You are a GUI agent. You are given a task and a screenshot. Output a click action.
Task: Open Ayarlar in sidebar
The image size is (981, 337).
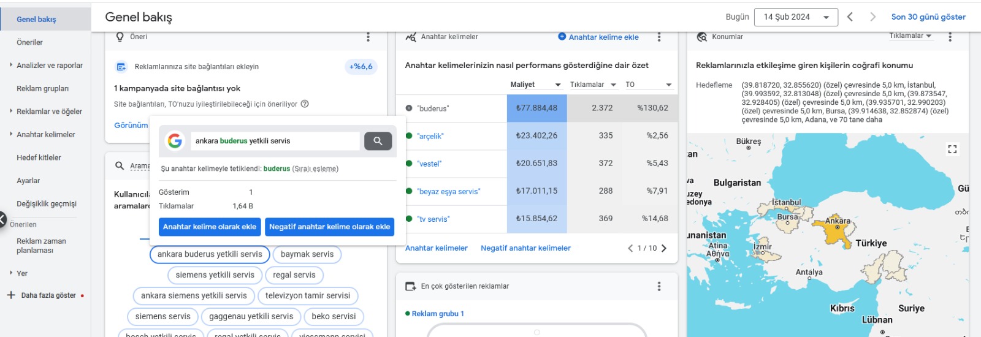[28, 181]
